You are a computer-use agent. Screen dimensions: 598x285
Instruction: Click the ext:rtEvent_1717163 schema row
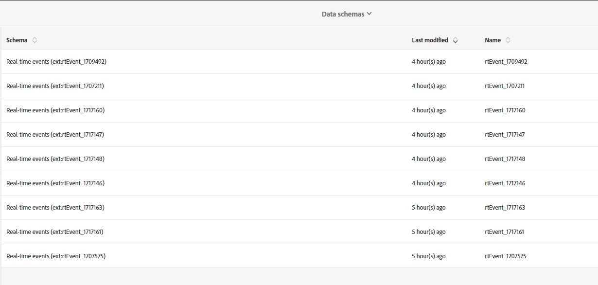click(55, 208)
